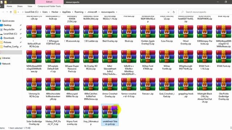Viewport: 232px width, 130px height.
Task: Open Libraries in the navigation pane
Action: [x=6, y=58]
